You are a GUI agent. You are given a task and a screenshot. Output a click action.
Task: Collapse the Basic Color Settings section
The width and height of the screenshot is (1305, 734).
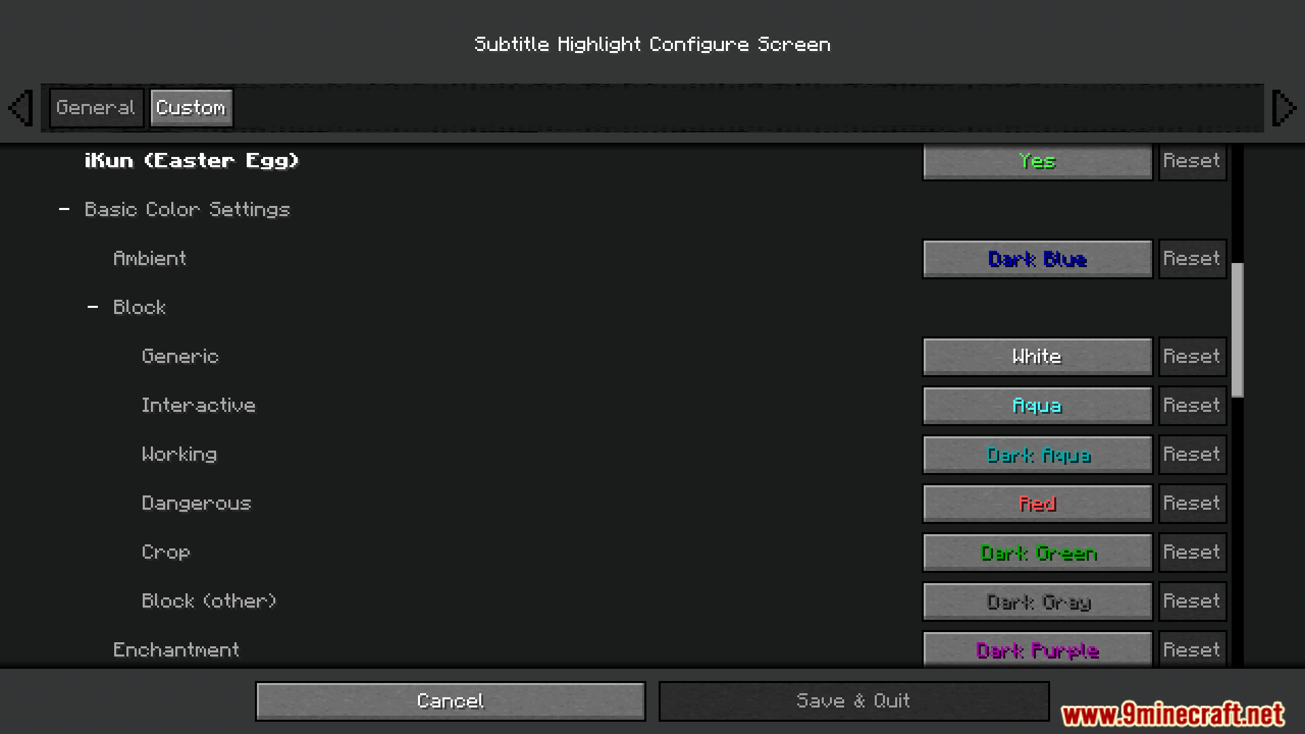click(65, 209)
